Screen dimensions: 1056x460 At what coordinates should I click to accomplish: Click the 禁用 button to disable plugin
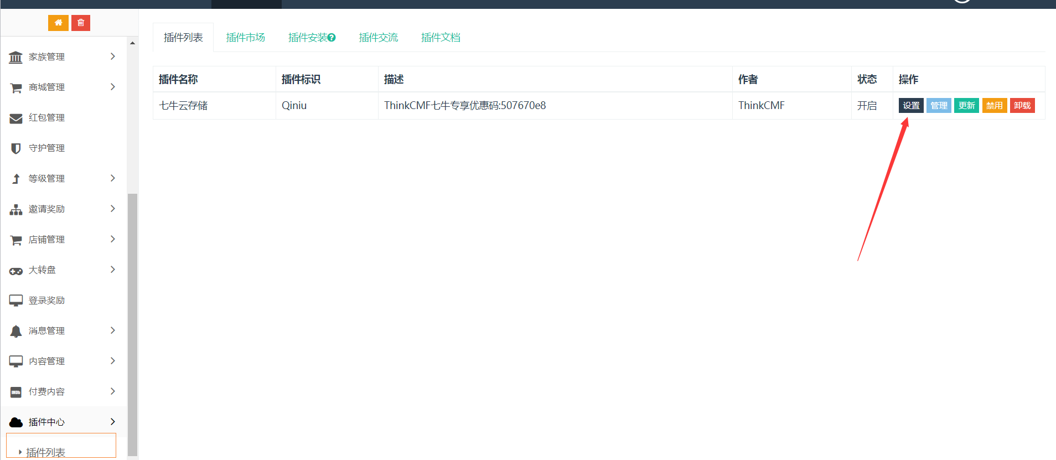click(994, 106)
